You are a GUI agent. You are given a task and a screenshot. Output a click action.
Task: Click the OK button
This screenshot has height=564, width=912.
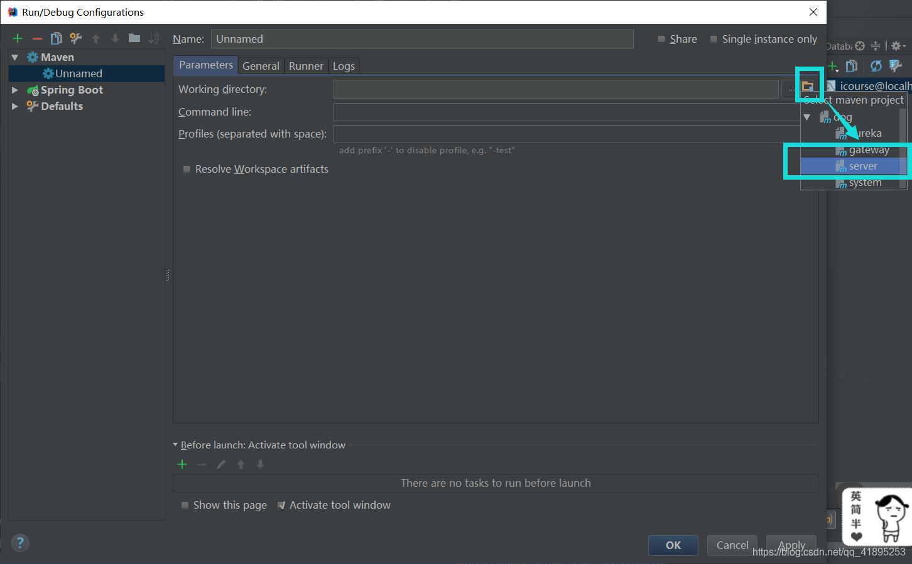click(x=673, y=545)
